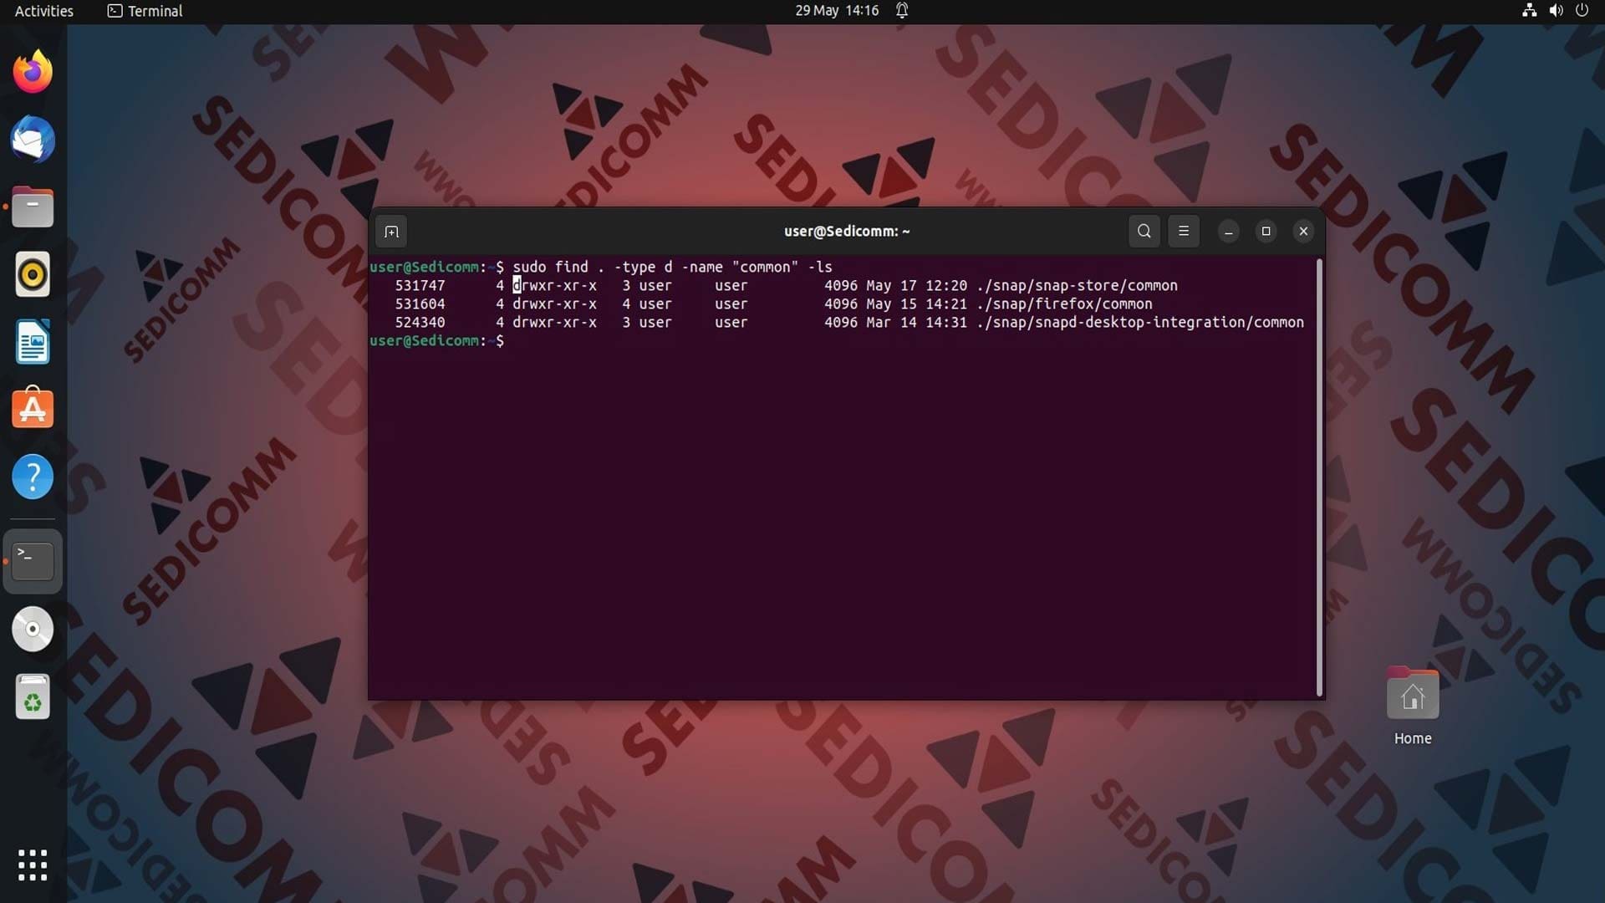This screenshot has width=1605, height=903.
Task: Click the empty prompt on the last line
Action: pos(436,341)
